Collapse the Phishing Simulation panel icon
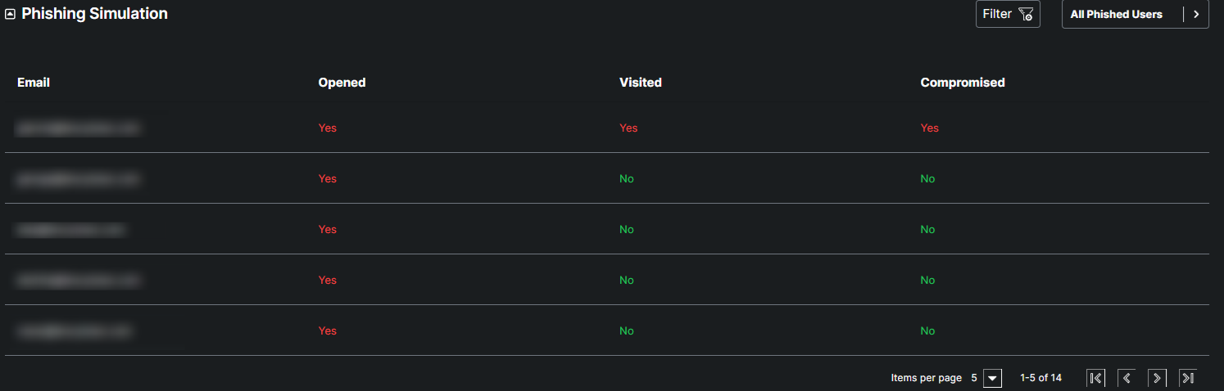The image size is (1224, 391). click(10, 14)
